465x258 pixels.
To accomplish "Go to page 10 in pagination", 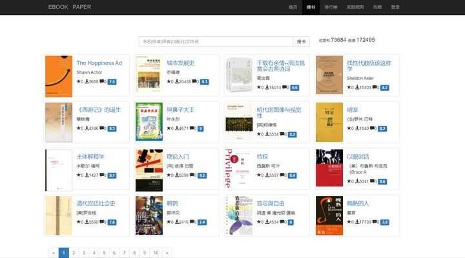I will (156, 253).
